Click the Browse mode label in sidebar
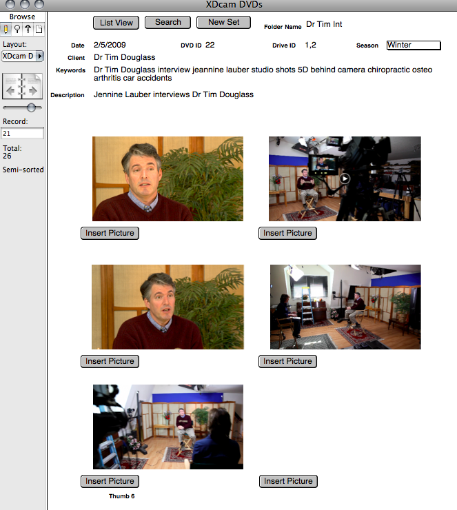This screenshot has width=457, height=510. [22, 17]
